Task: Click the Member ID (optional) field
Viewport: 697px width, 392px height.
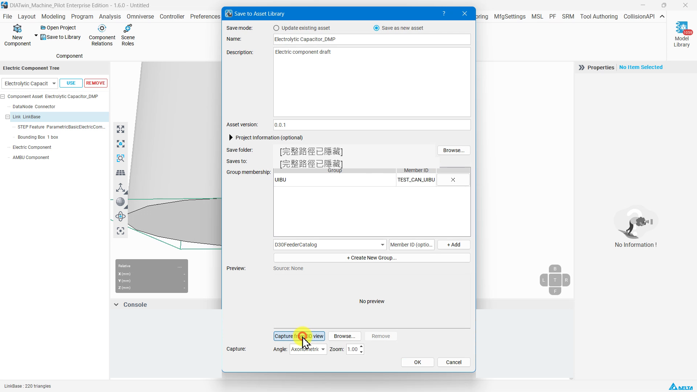Action: [411, 245]
